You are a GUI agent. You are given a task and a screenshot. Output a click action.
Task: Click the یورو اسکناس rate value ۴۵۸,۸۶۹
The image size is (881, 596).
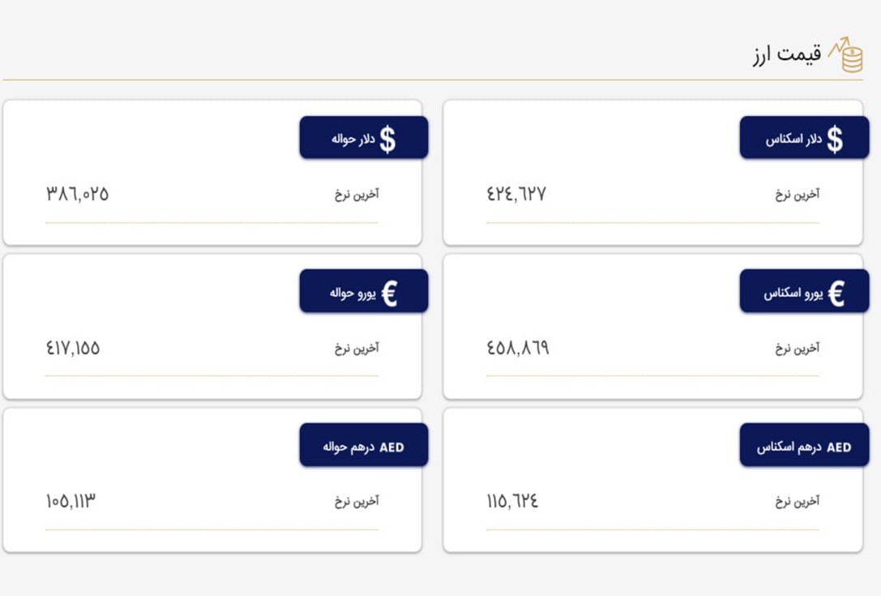tap(517, 348)
